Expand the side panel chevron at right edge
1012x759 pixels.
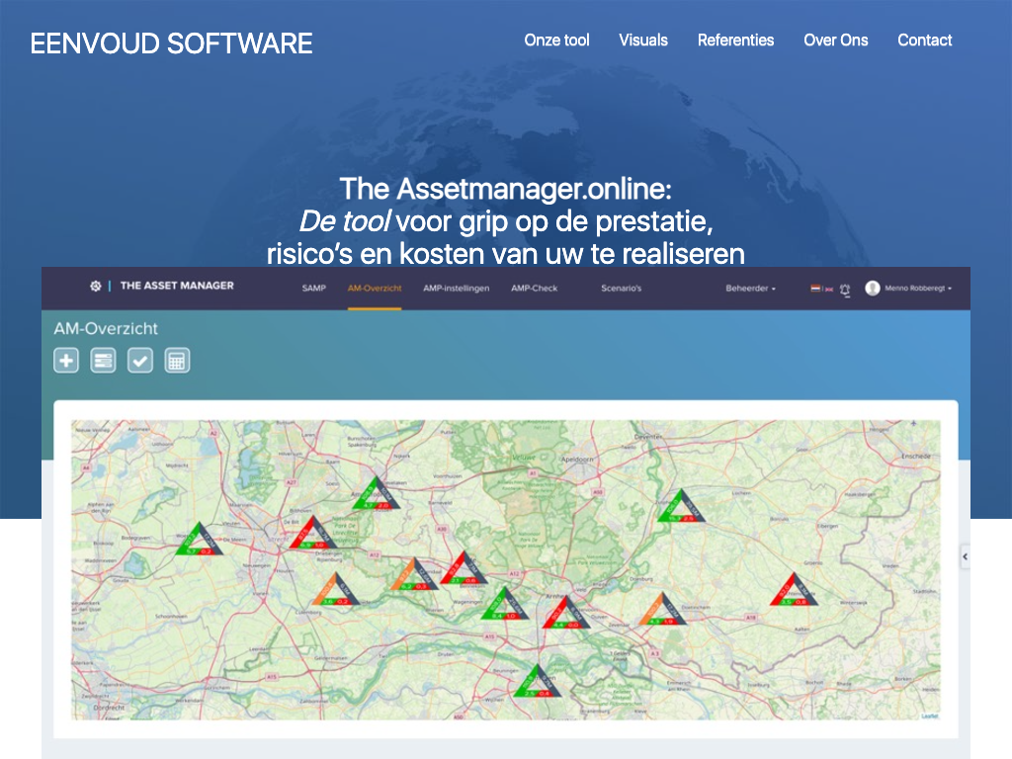click(965, 557)
